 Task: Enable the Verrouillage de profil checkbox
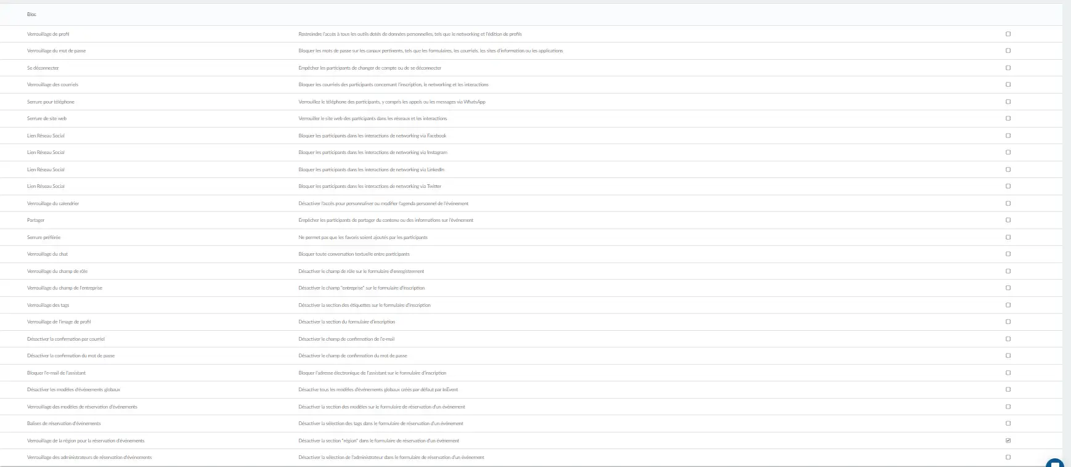pyautogui.click(x=1008, y=34)
